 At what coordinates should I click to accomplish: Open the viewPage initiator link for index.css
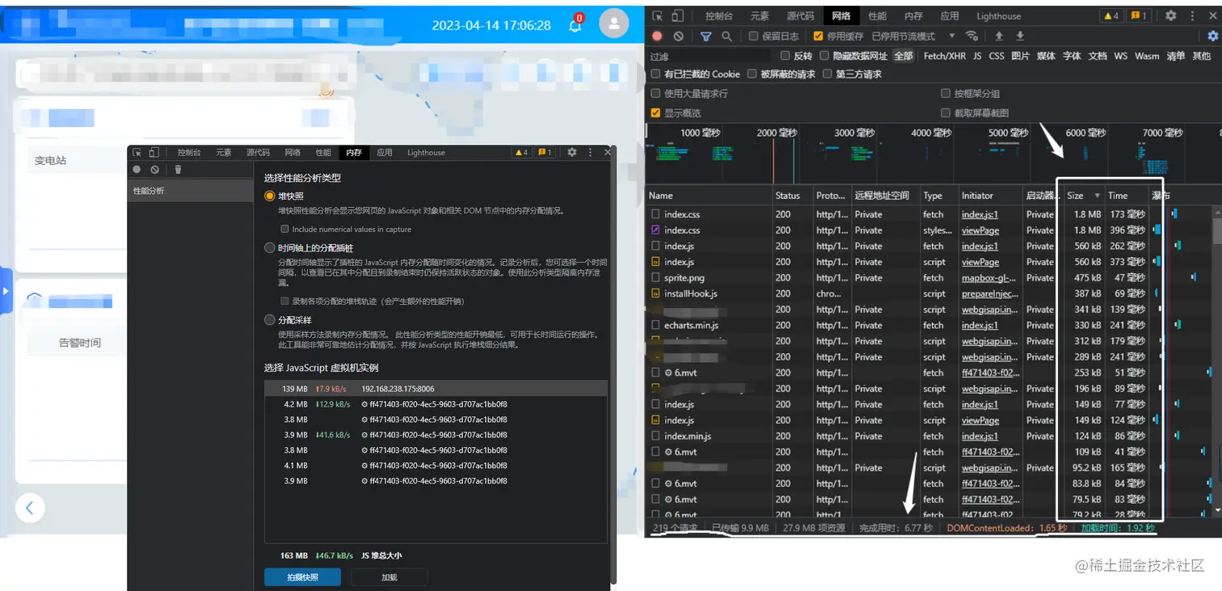[980, 230]
